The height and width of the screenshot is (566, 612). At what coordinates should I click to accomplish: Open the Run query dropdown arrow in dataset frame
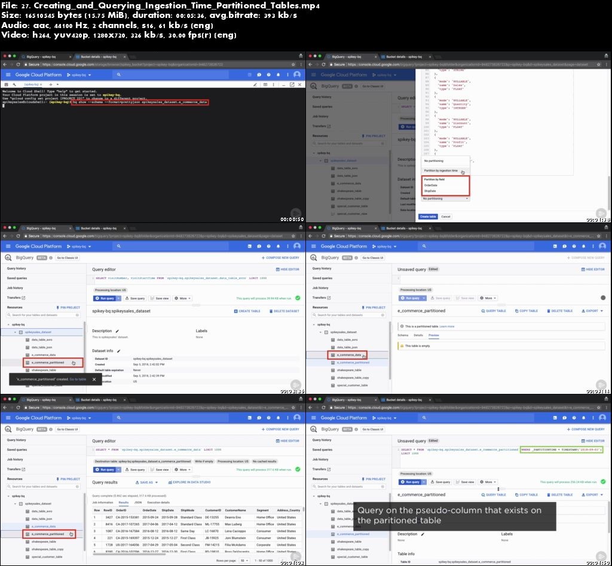119,298
